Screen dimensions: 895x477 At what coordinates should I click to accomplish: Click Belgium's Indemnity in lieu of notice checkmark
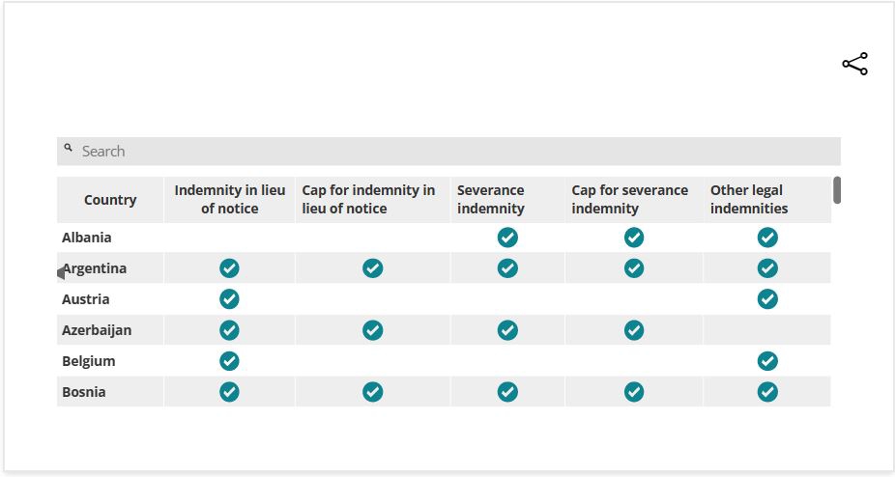click(x=229, y=361)
